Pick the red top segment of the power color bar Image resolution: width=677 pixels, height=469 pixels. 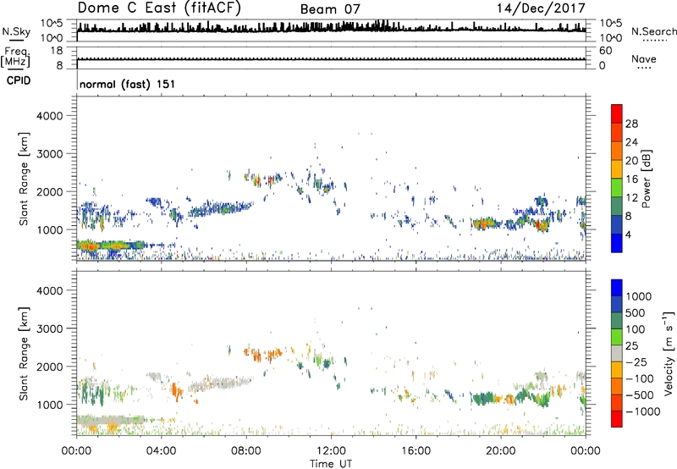coord(617,113)
